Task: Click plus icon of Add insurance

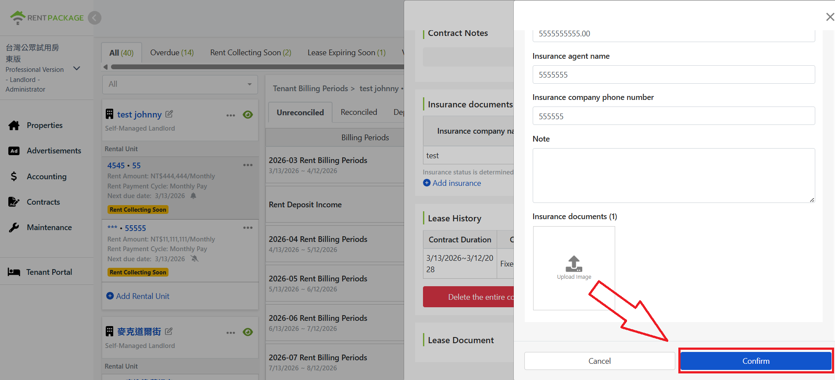Action: 427,183
